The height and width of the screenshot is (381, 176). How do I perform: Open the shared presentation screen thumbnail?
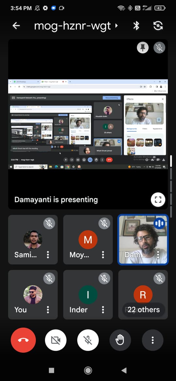coord(88,124)
